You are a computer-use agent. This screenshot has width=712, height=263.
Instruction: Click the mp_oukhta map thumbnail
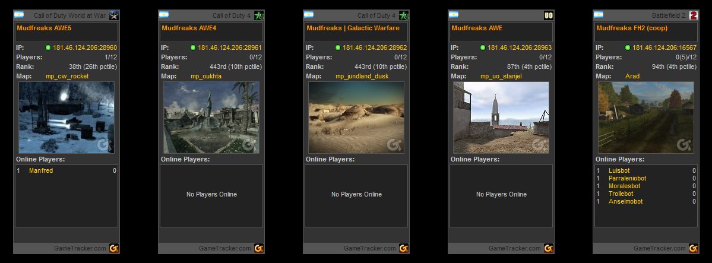coord(211,118)
